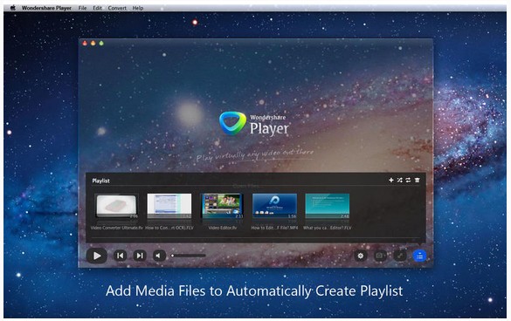Clear the playlist with the trash icon

[418, 180]
